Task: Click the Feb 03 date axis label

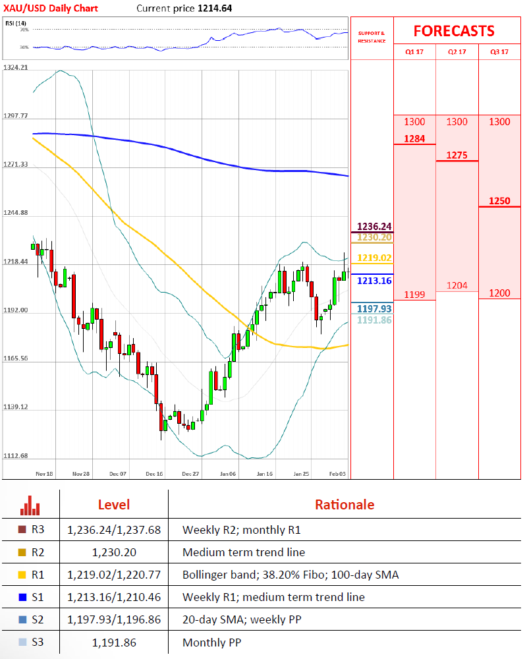Action: click(x=337, y=474)
